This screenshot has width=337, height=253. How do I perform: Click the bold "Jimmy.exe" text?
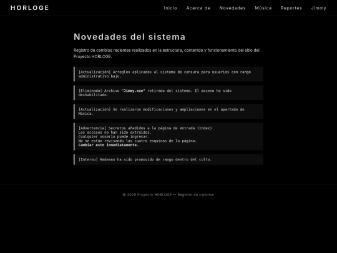[134, 91]
